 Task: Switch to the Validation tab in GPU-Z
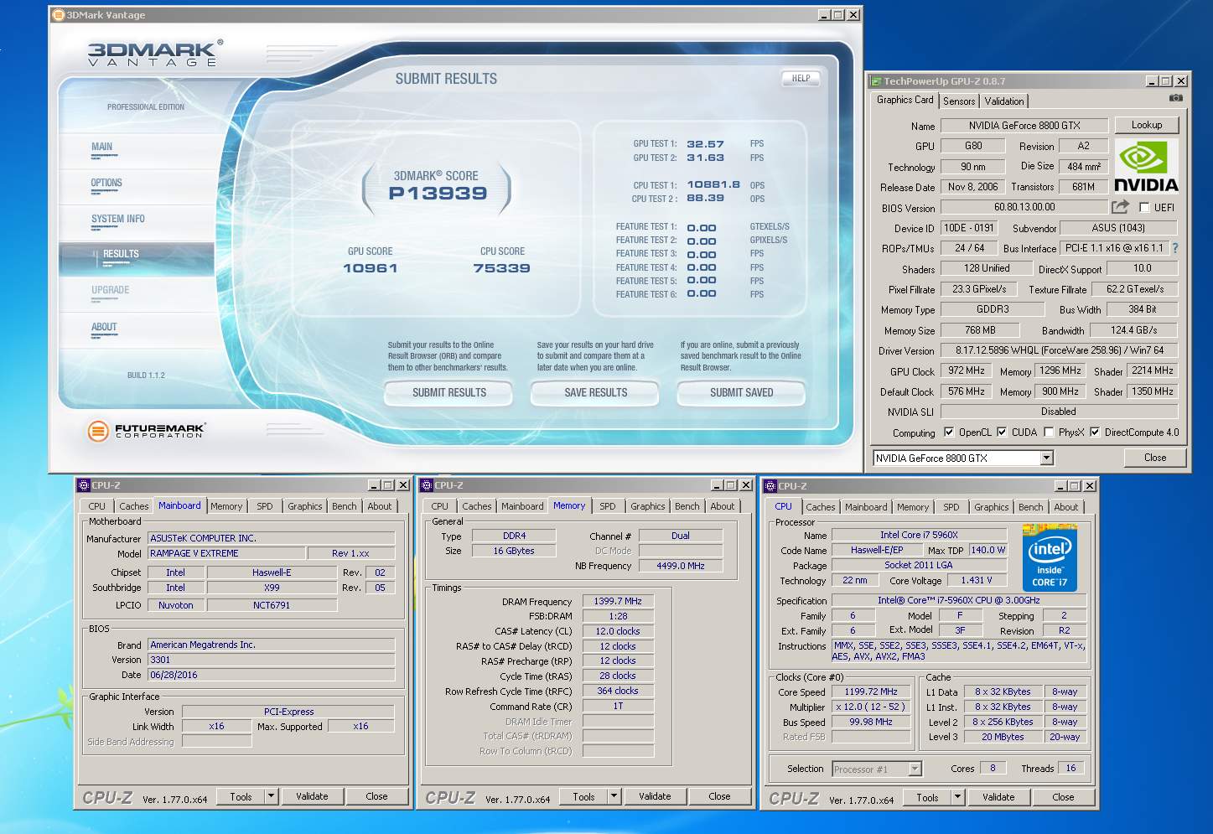[1004, 101]
